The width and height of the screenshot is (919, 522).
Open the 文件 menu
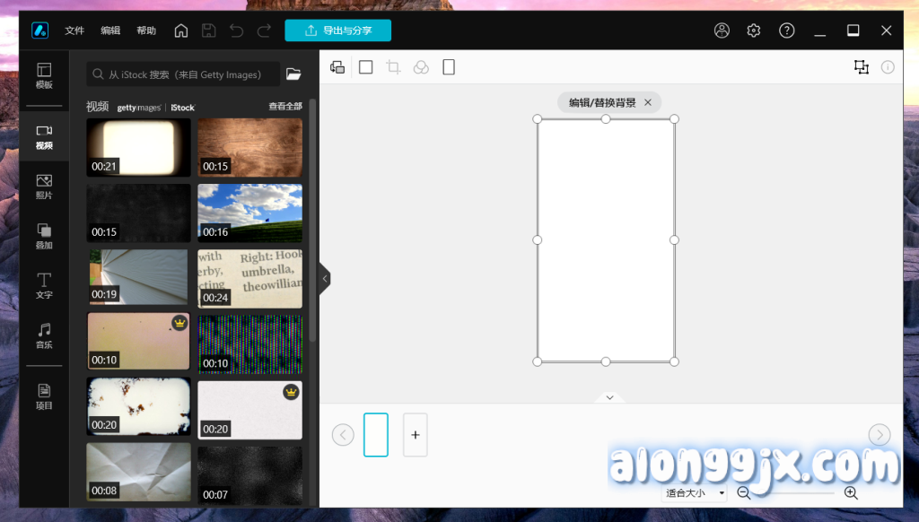click(x=74, y=30)
